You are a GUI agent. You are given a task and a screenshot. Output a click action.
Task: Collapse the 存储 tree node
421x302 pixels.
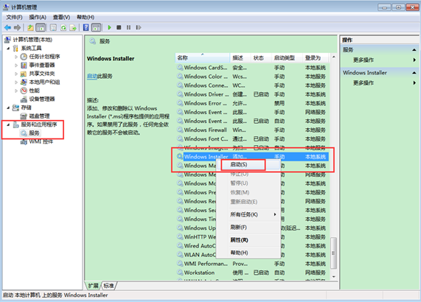tap(8, 108)
